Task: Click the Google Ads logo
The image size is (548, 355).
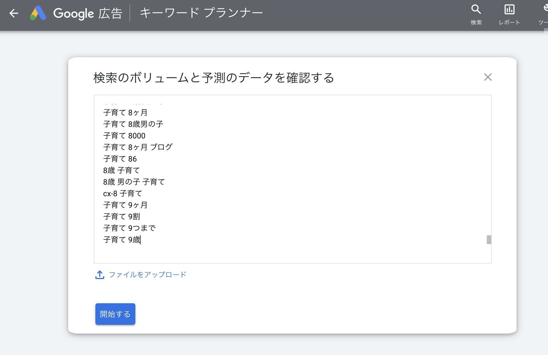Action: point(38,13)
